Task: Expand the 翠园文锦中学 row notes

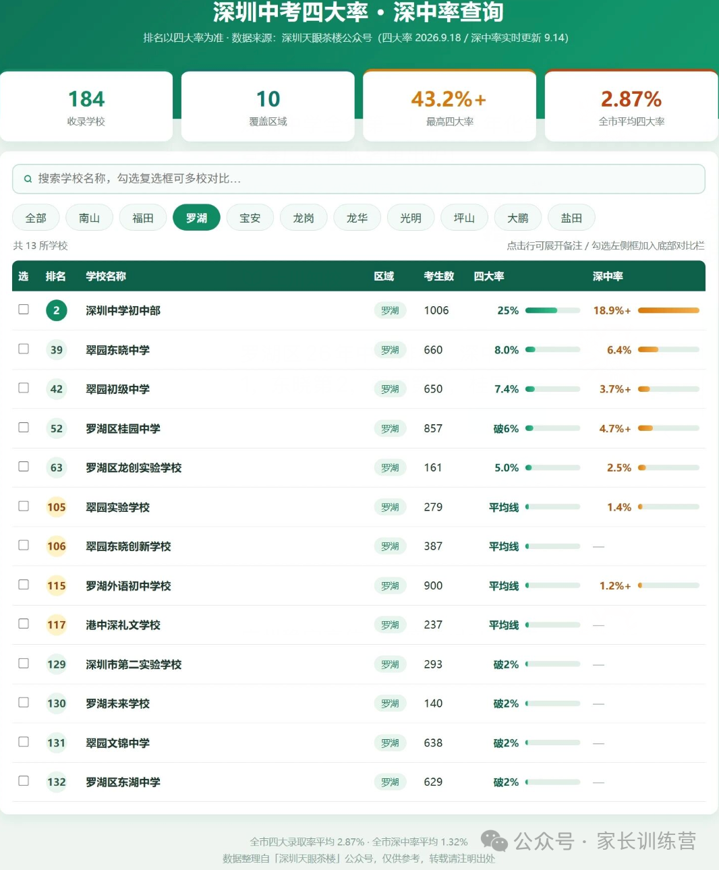Action: pyautogui.click(x=359, y=743)
